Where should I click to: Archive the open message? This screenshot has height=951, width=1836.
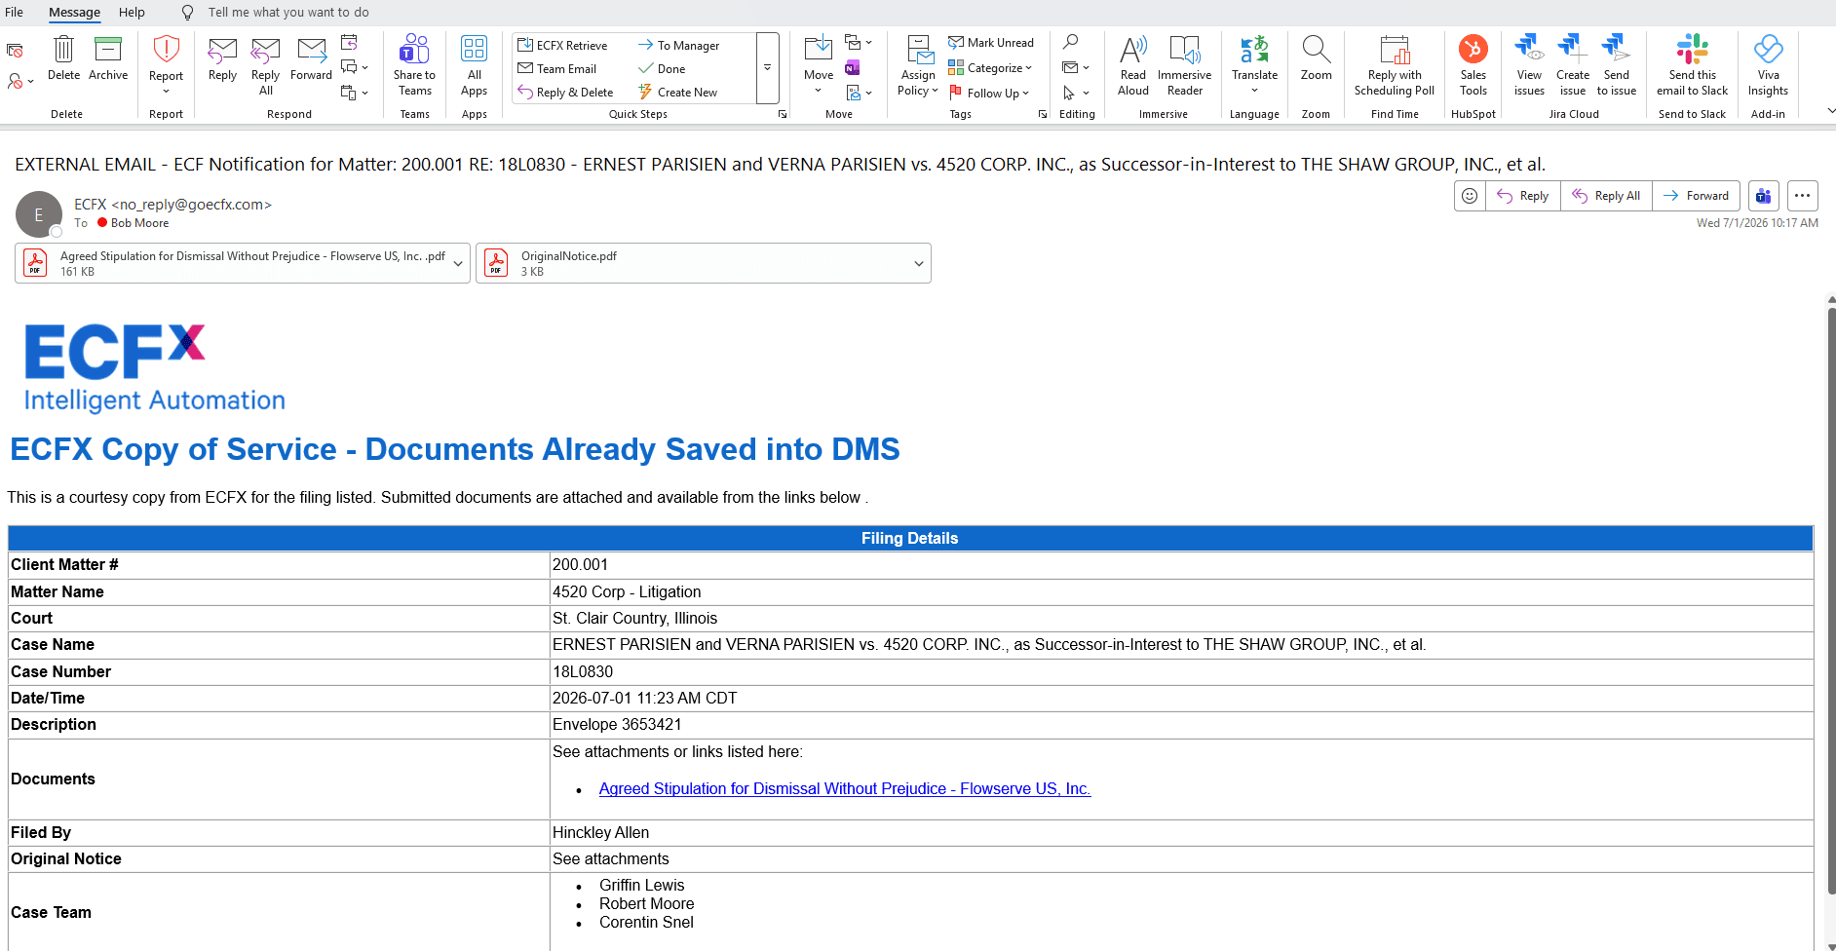(x=108, y=58)
